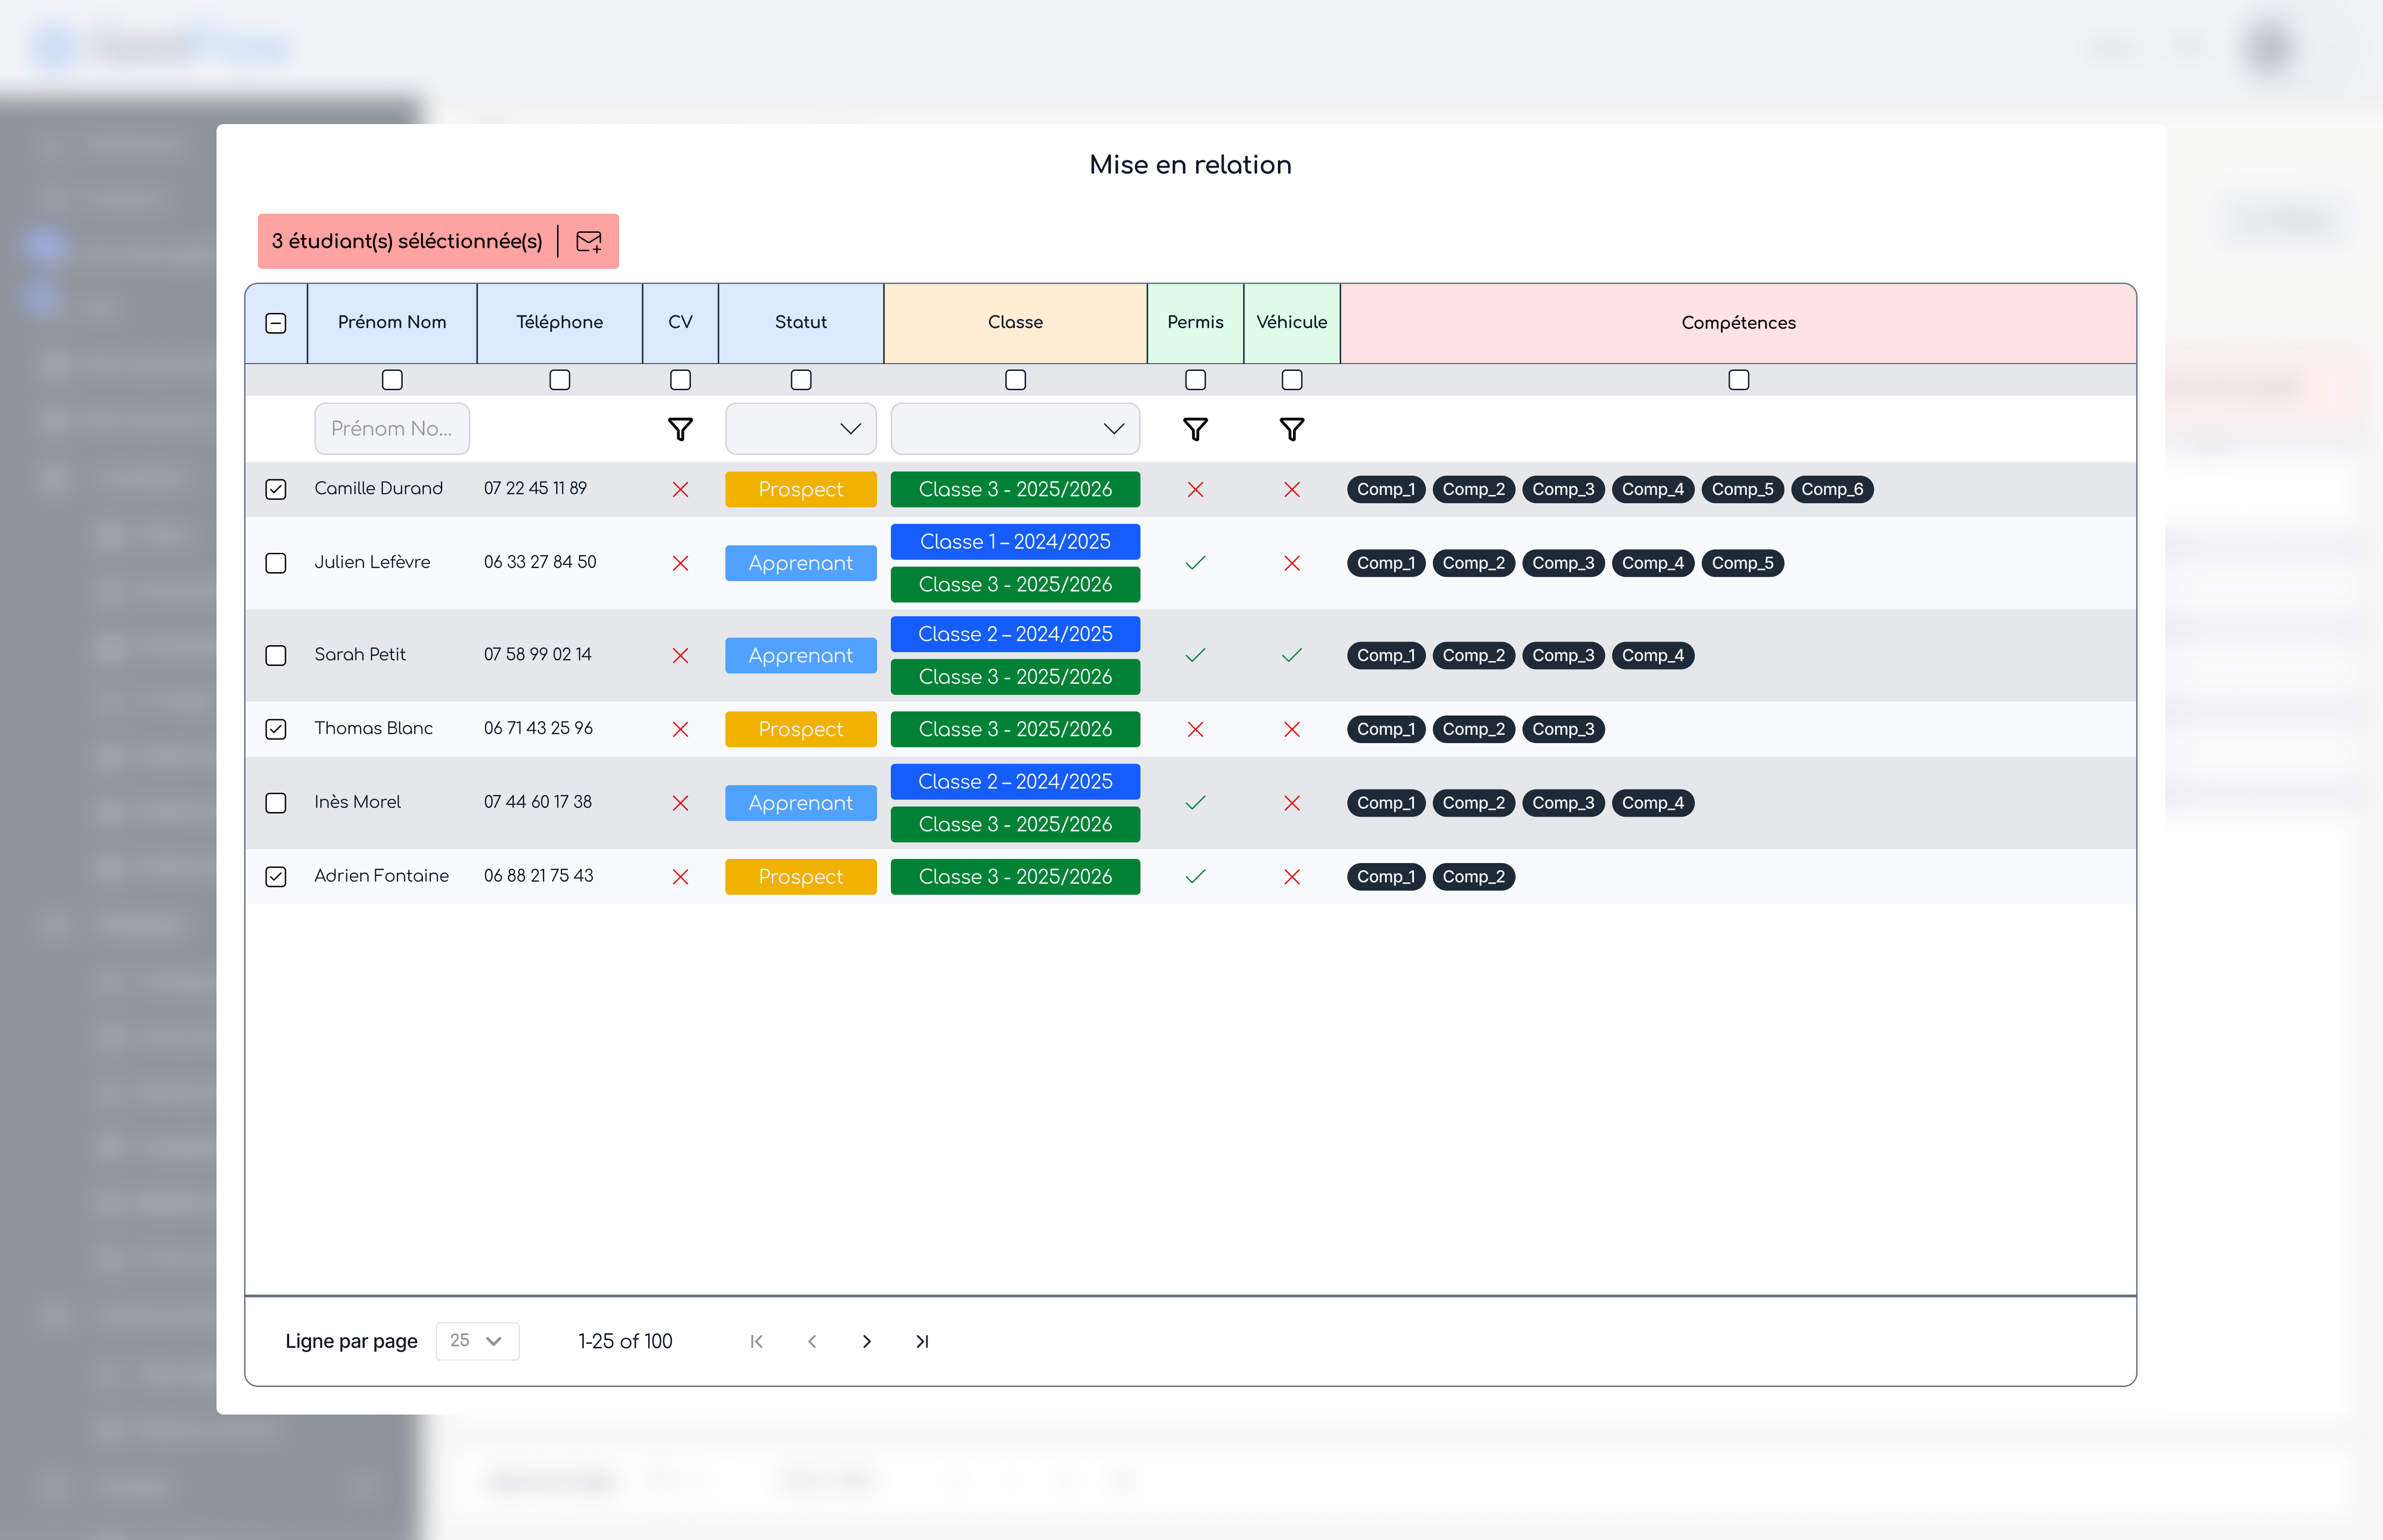Click the send email icon beside selection count
The width and height of the screenshot is (2383, 1540).
tap(589, 241)
